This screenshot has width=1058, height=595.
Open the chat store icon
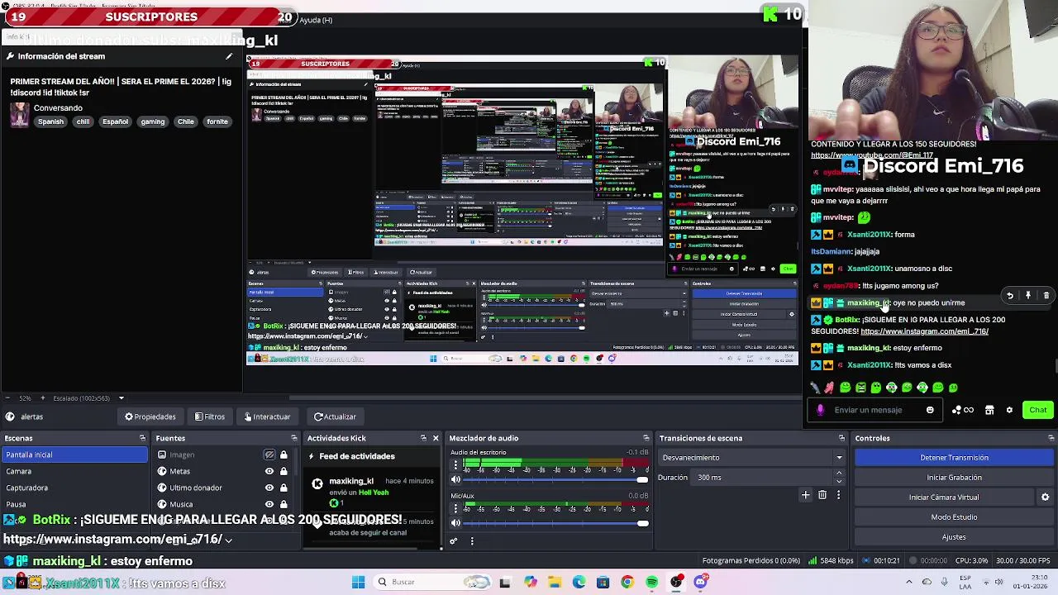tap(989, 410)
